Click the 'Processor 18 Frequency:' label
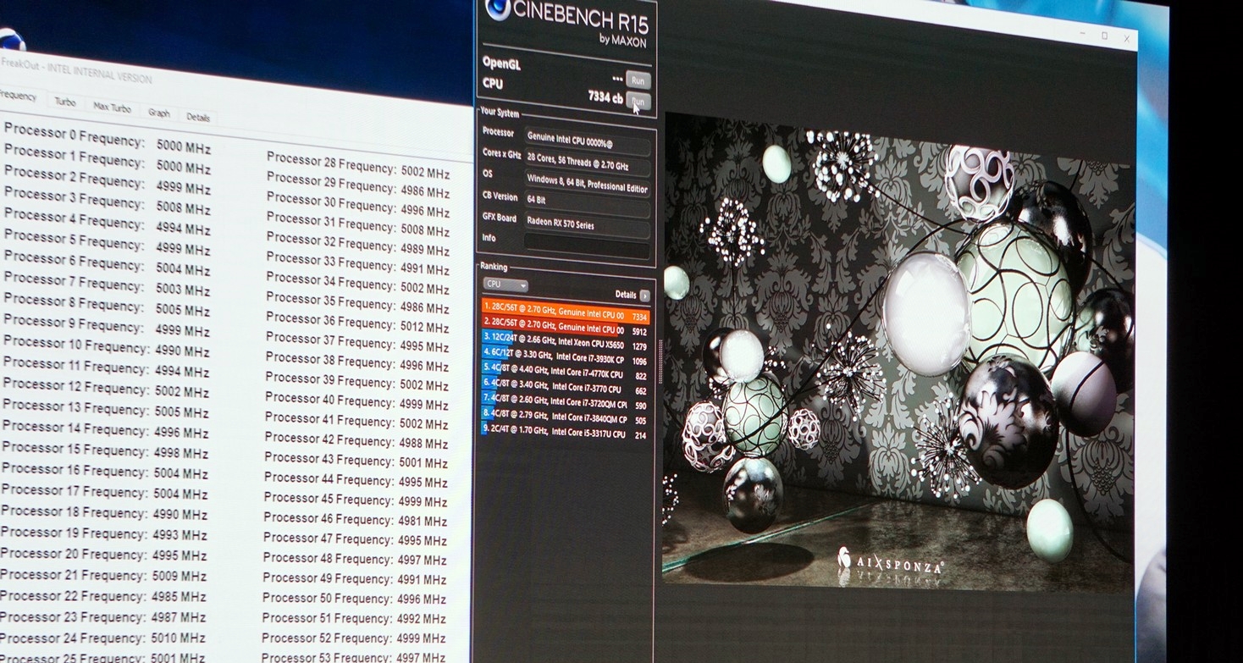Image resolution: width=1243 pixels, height=663 pixels. 74,512
